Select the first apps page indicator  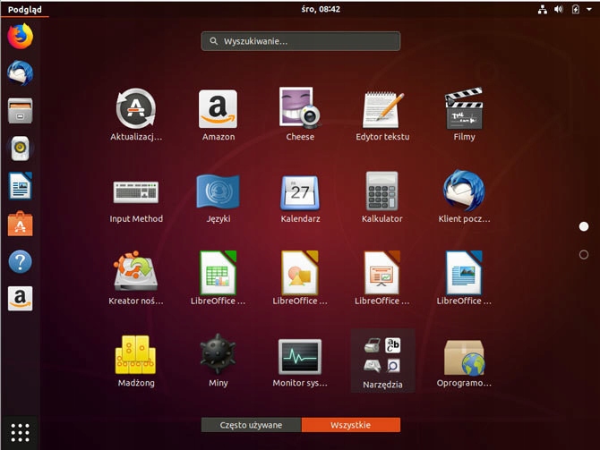click(584, 226)
